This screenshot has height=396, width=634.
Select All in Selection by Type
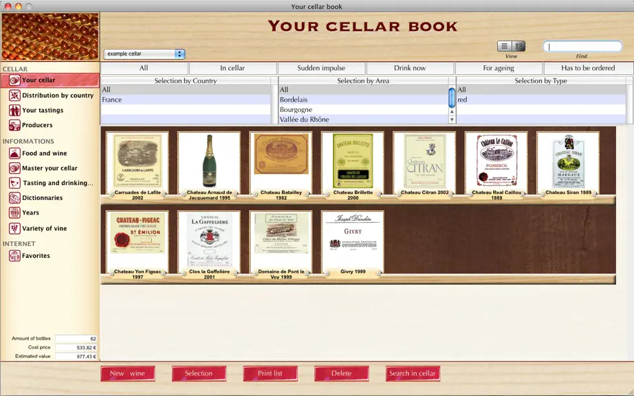pos(541,89)
